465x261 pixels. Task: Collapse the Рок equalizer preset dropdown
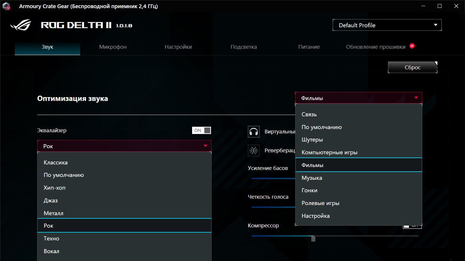click(x=124, y=146)
